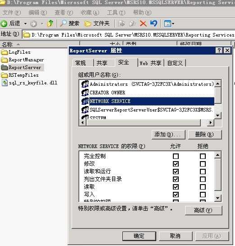Open the 编辑(E) menu
The width and height of the screenshot is (235, 246).
coord(38,13)
